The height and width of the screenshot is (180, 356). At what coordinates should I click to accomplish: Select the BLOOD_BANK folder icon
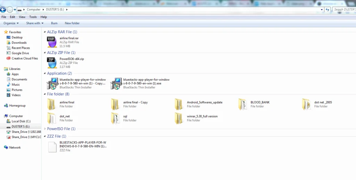coord(242,104)
